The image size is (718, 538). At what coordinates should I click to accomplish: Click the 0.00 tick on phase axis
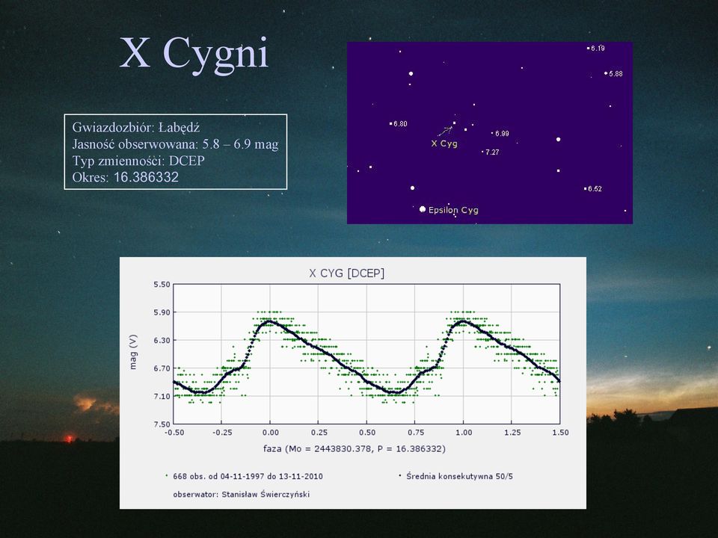coord(271,433)
